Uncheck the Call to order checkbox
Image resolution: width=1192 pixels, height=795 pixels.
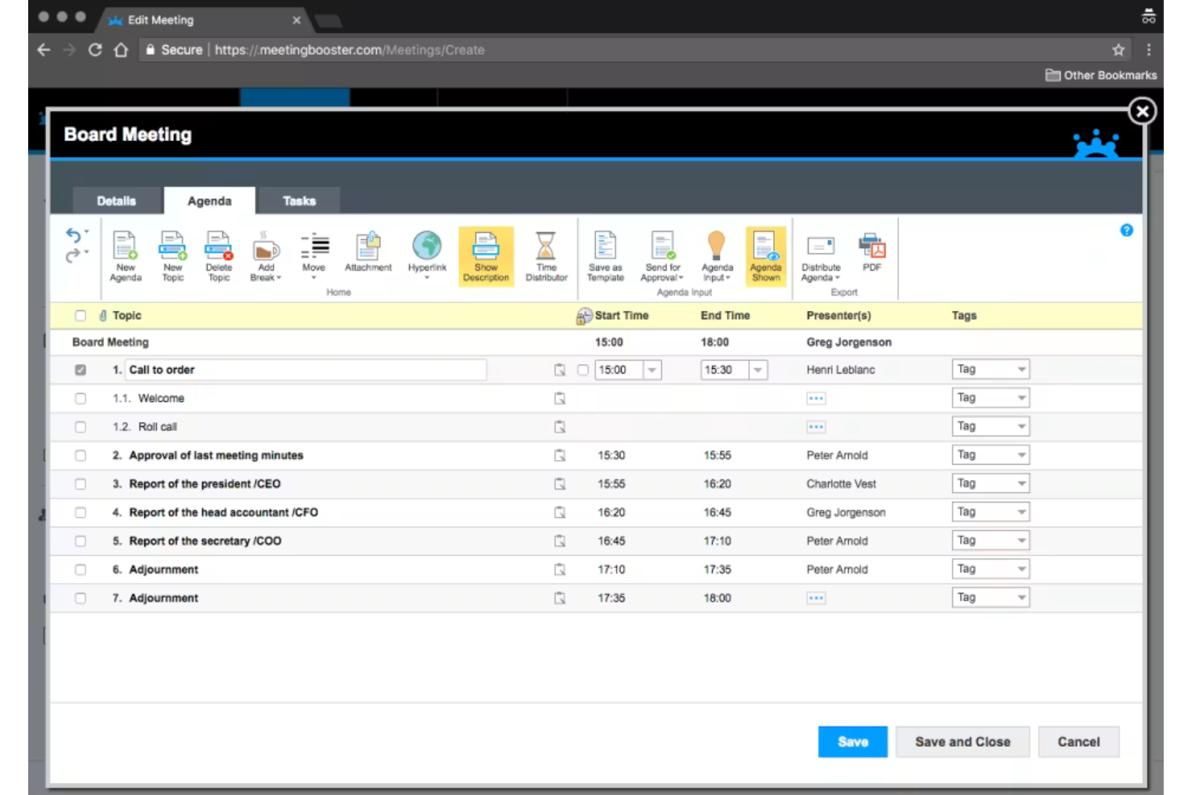click(81, 370)
